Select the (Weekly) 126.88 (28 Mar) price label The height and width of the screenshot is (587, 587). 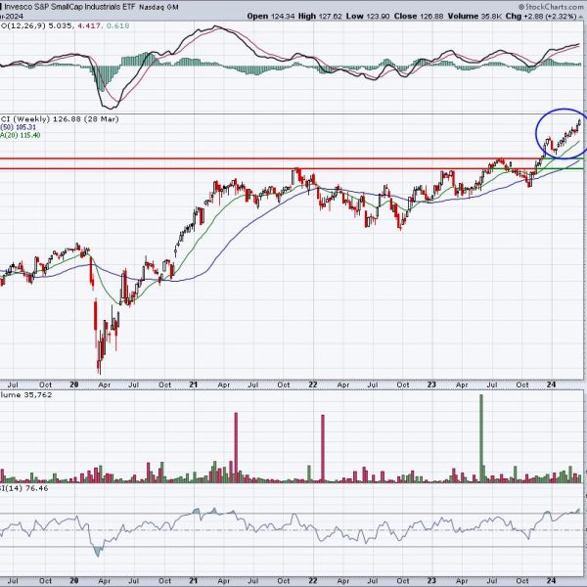pos(59,119)
